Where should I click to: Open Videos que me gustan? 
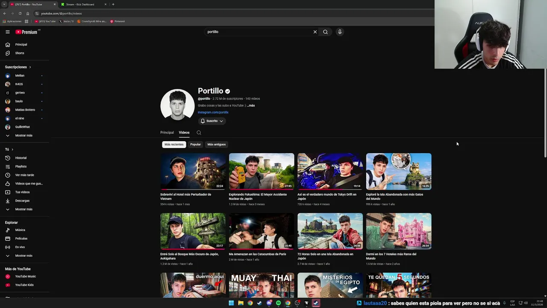pyautogui.click(x=24, y=184)
